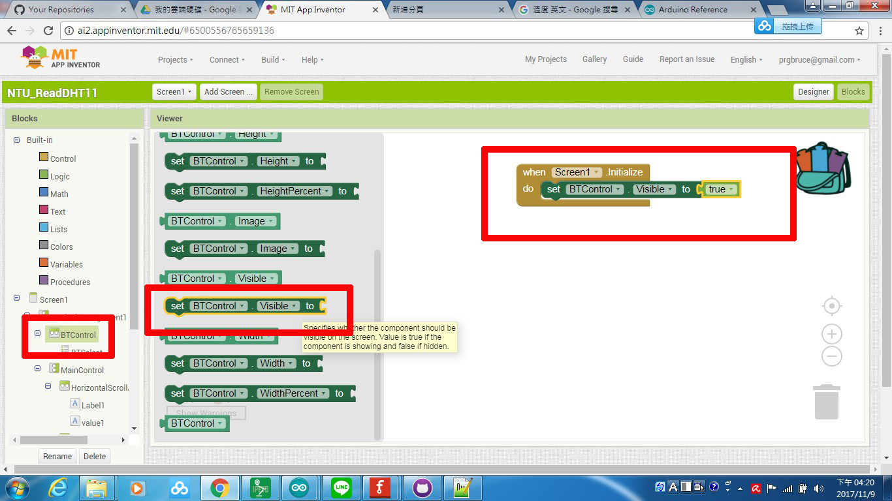Open the Guide link
This screenshot has height=501, width=892.
(x=633, y=59)
